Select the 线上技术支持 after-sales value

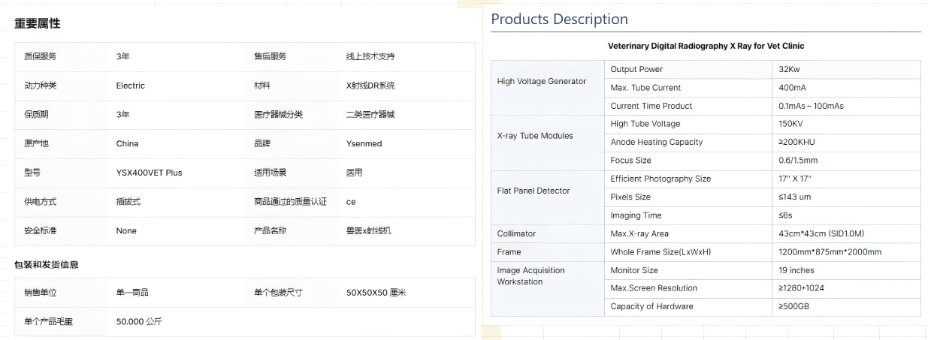[x=370, y=56]
